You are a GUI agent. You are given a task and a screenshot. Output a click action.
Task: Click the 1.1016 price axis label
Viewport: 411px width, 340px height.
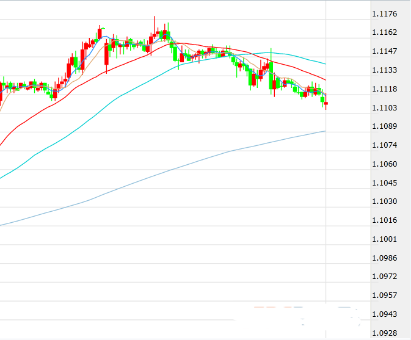pyautogui.click(x=384, y=220)
